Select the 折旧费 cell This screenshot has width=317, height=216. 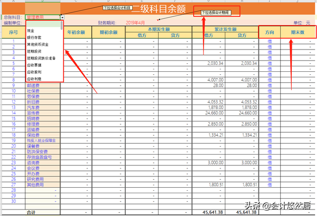[43, 102]
